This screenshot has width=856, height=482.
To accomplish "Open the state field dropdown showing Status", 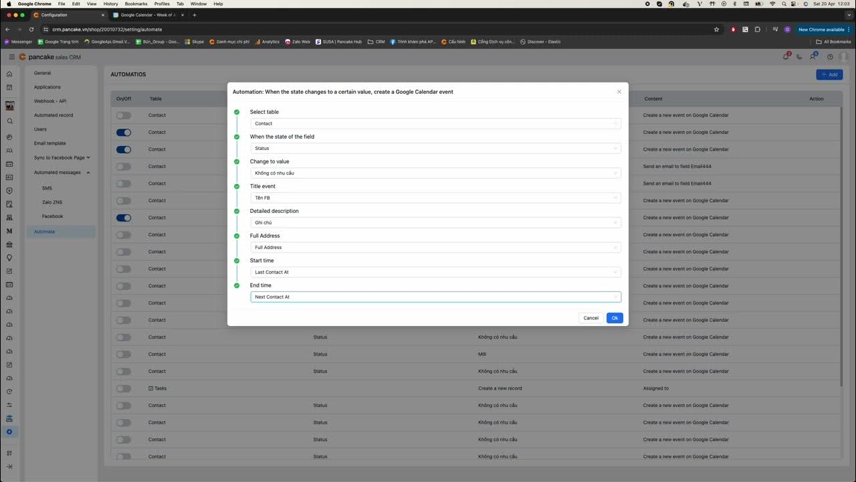I will 435,148.
